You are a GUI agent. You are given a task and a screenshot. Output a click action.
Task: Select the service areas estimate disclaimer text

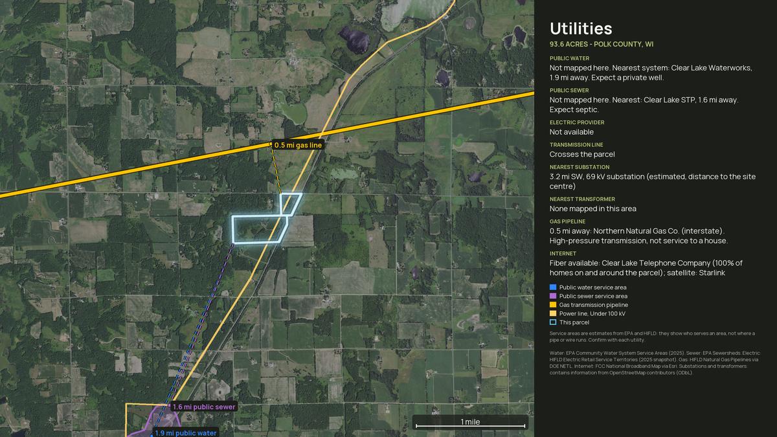[x=652, y=336]
